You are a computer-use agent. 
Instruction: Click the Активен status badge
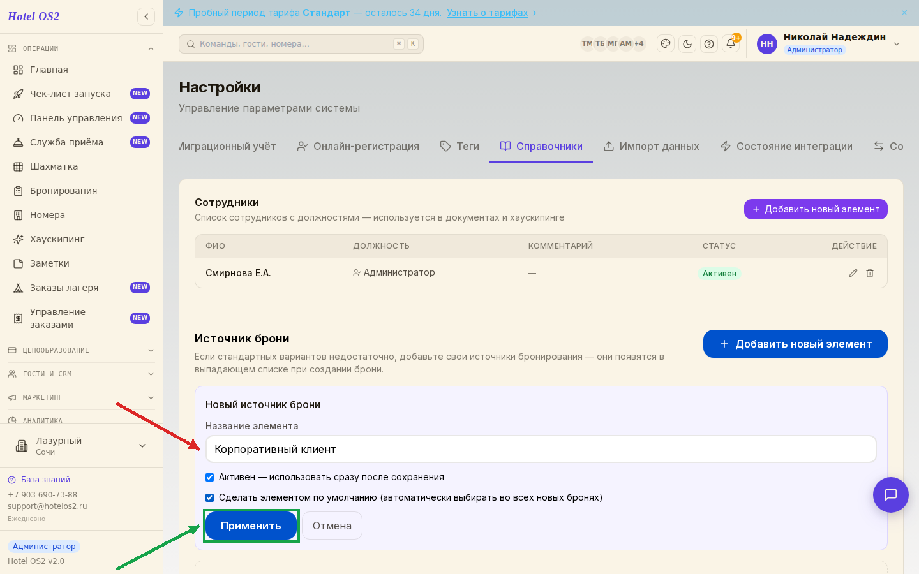tap(719, 273)
